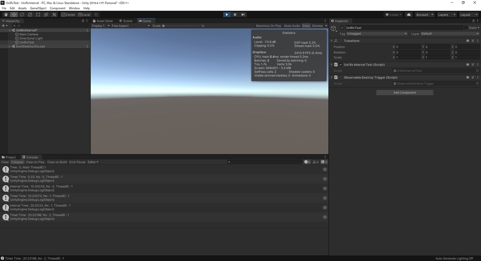Open the Collab dropdown
481x261 pixels.
[x=394, y=14]
